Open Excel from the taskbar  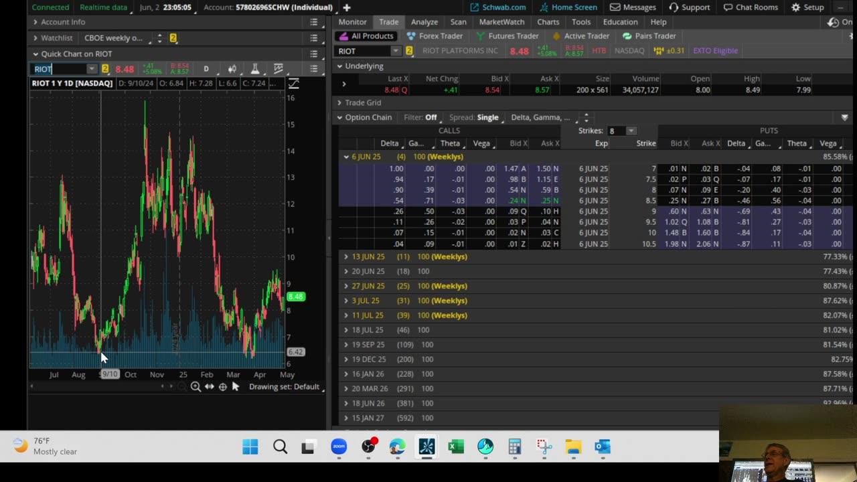456,447
